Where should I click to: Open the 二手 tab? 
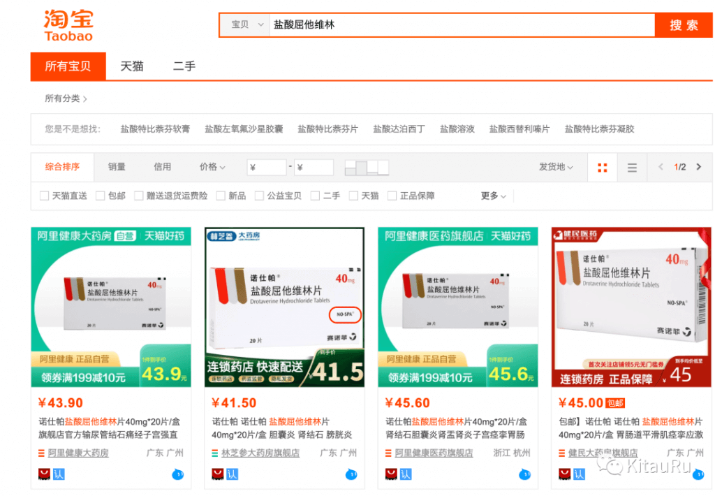tap(184, 66)
